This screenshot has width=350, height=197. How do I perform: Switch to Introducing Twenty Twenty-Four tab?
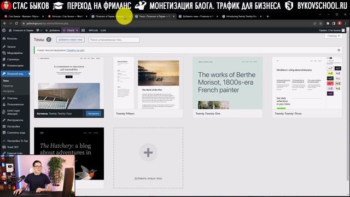coord(242,16)
